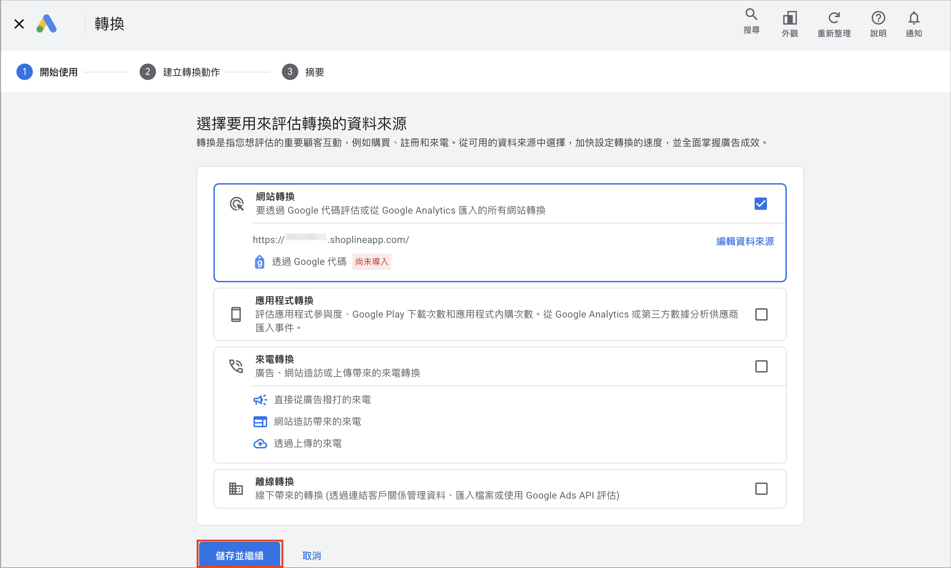951x568 pixels.
Task: Click 透過上傳的來電 text
Action: (308, 444)
